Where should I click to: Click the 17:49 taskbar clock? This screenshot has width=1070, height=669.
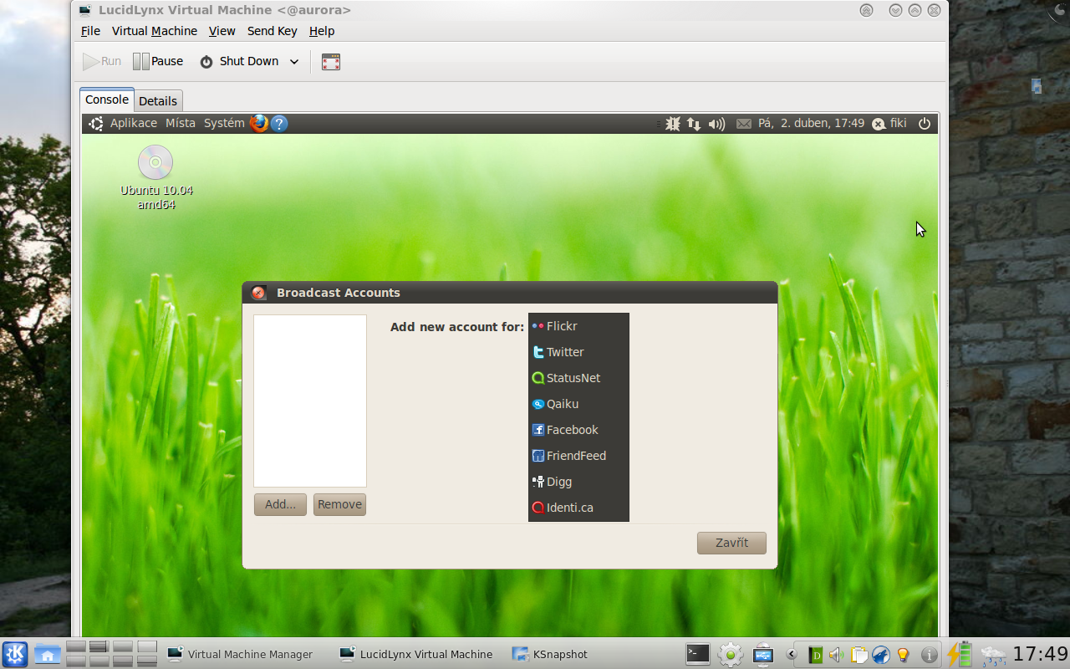click(1040, 654)
